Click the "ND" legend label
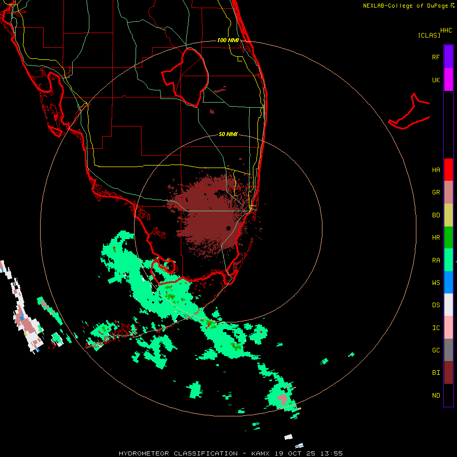457x457 pixels. click(436, 396)
